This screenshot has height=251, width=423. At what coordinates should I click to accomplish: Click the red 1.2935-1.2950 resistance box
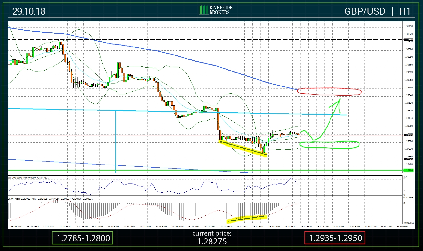tap(334, 238)
